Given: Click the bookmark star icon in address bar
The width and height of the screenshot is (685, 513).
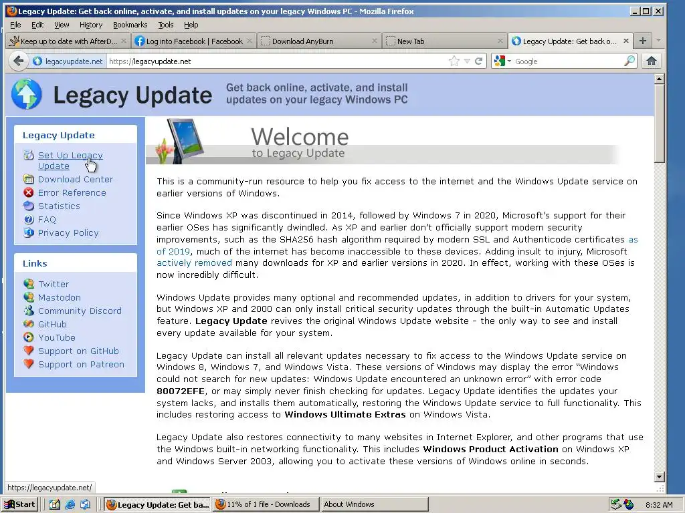Looking at the screenshot, I should pos(454,61).
